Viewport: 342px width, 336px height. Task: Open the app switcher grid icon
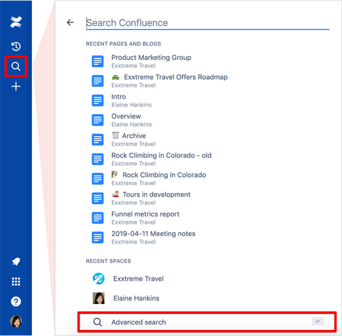click(x=16, y=281)
